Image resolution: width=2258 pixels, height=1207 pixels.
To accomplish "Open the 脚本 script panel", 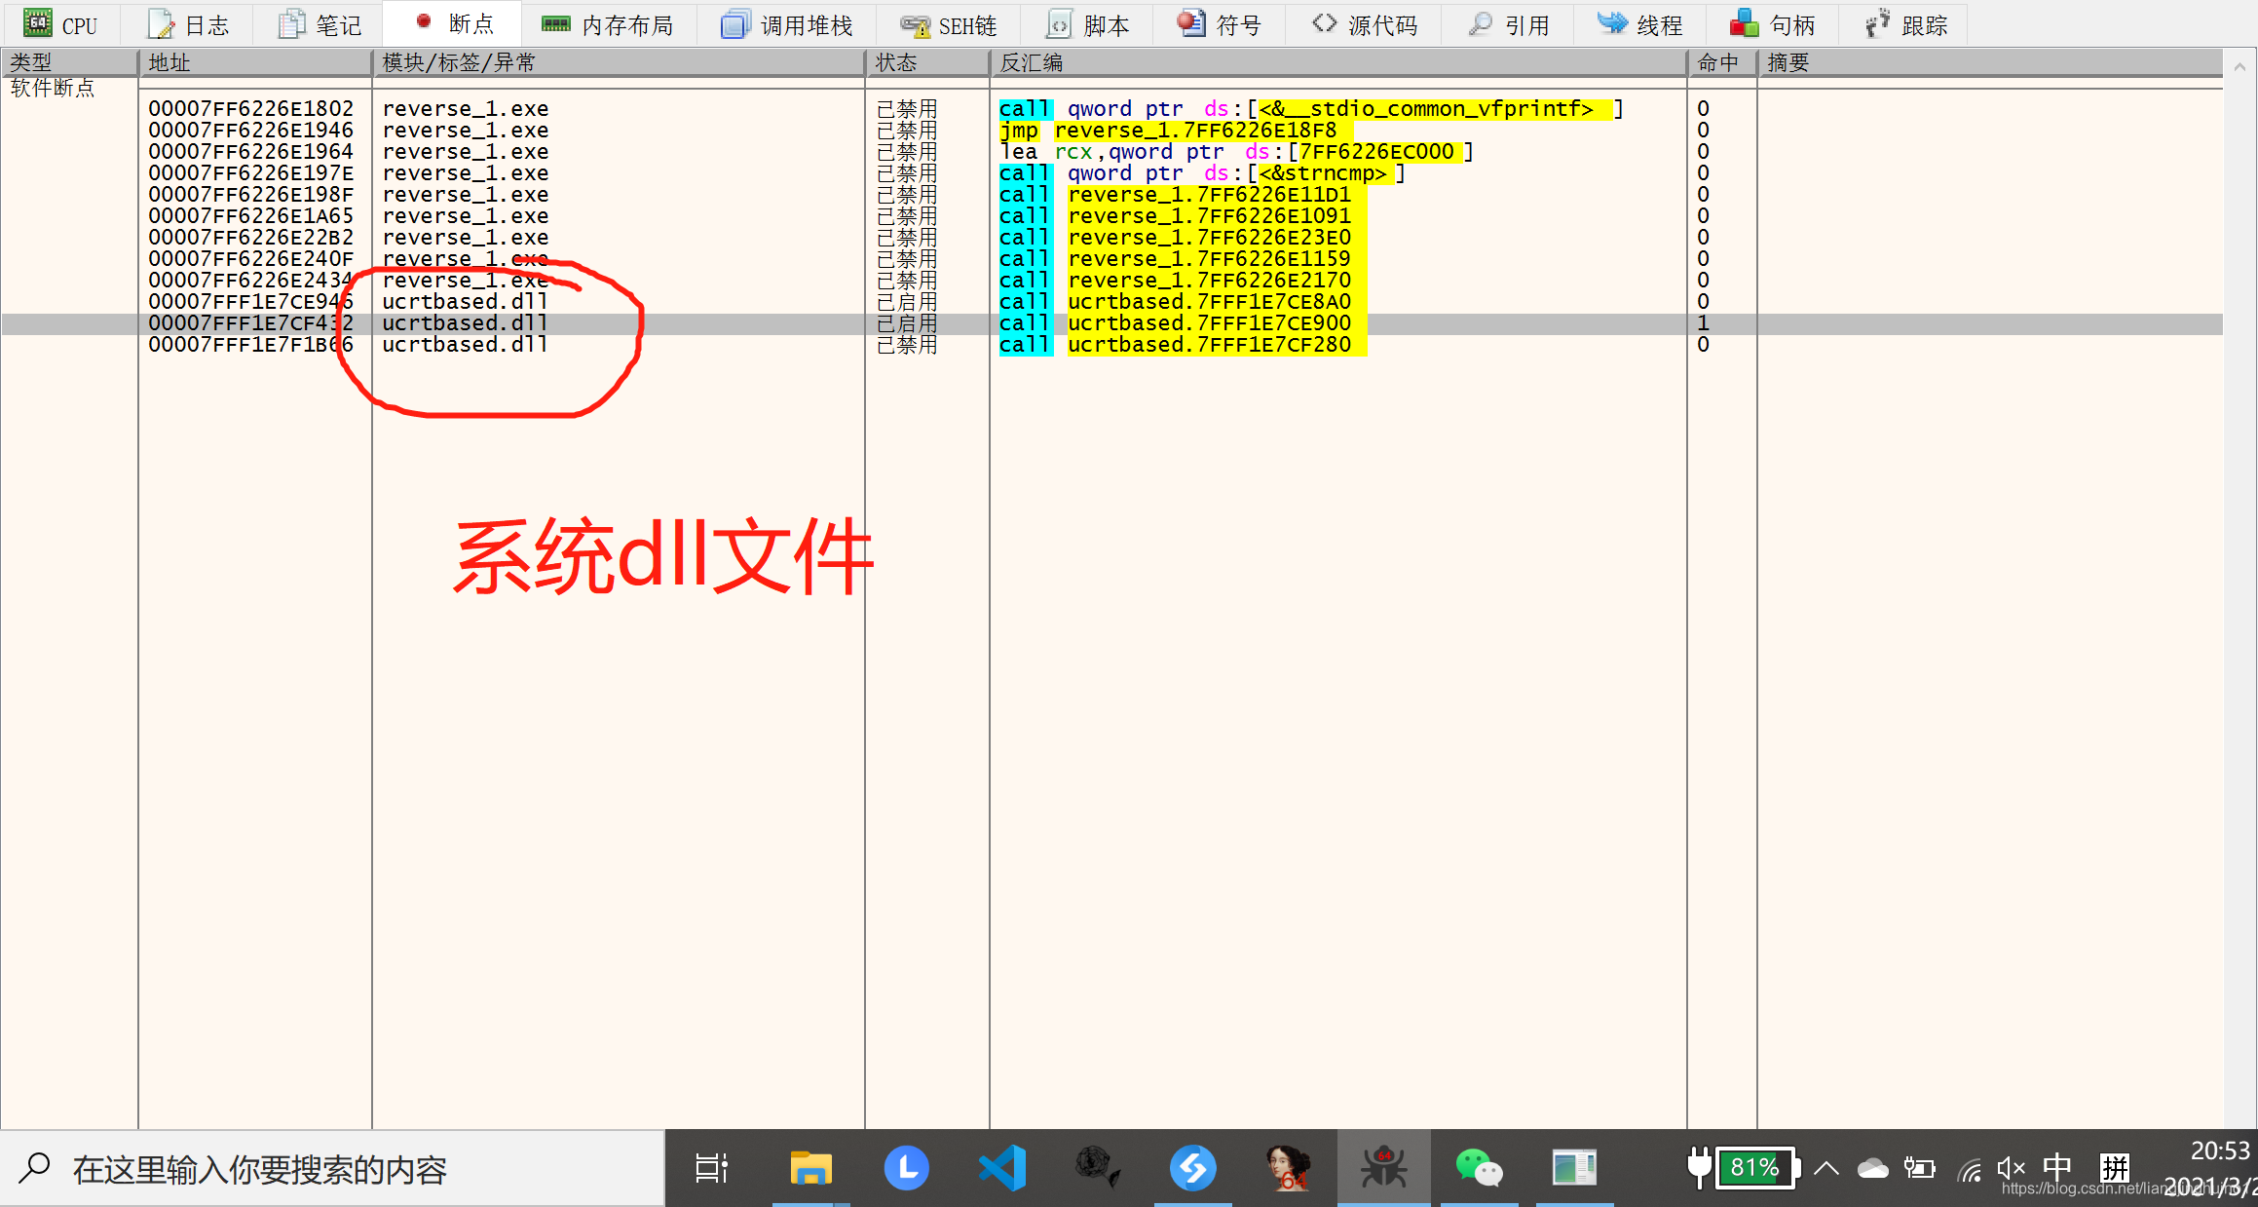I will coord(1087,23).
